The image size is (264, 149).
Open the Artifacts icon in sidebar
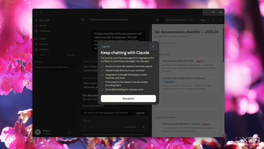coord(36,50)
